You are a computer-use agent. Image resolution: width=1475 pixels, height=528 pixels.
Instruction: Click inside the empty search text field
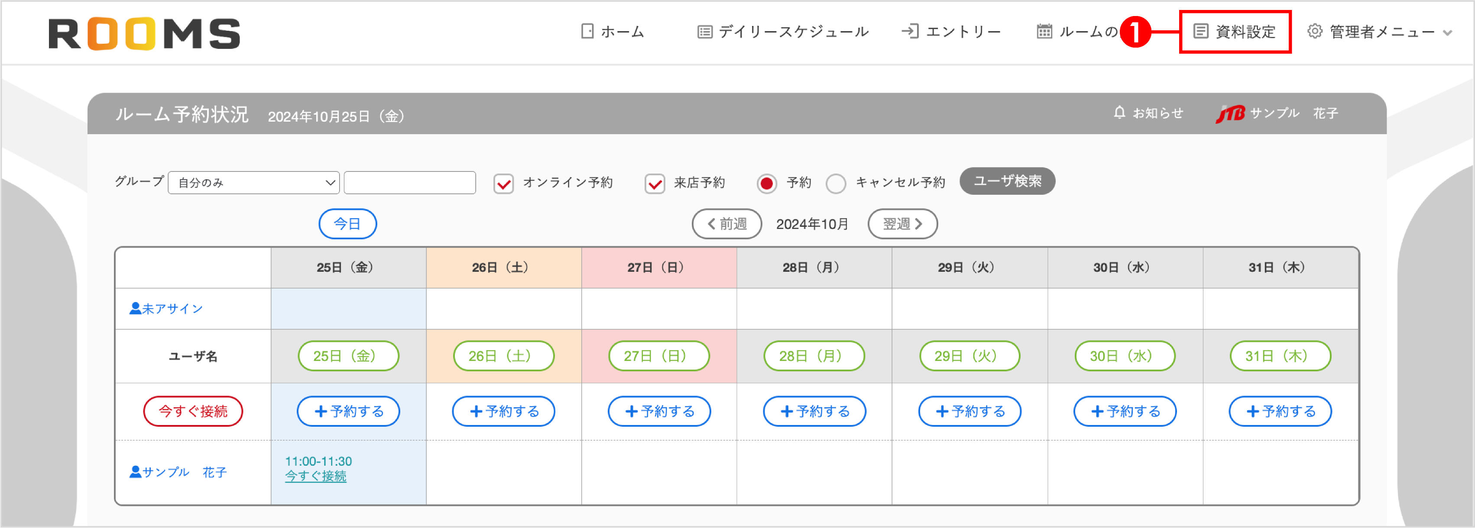[x=409, y=183]
